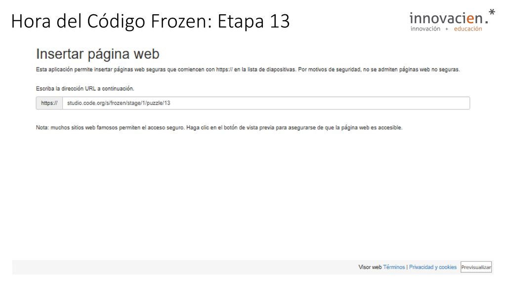Viewport: 506px width, 284px height.
Task: Click the orange 'educación' tagline text
Action: coord(468,29)
